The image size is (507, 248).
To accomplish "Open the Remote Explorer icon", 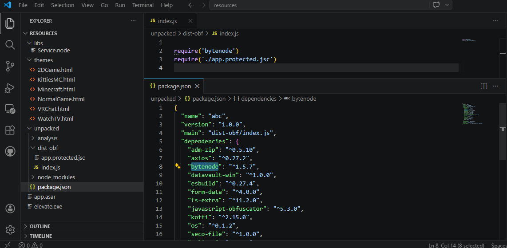I will [x=10, y=109].
